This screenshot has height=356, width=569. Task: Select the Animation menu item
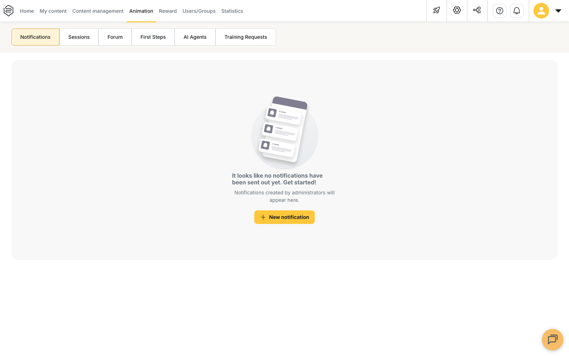141,11
